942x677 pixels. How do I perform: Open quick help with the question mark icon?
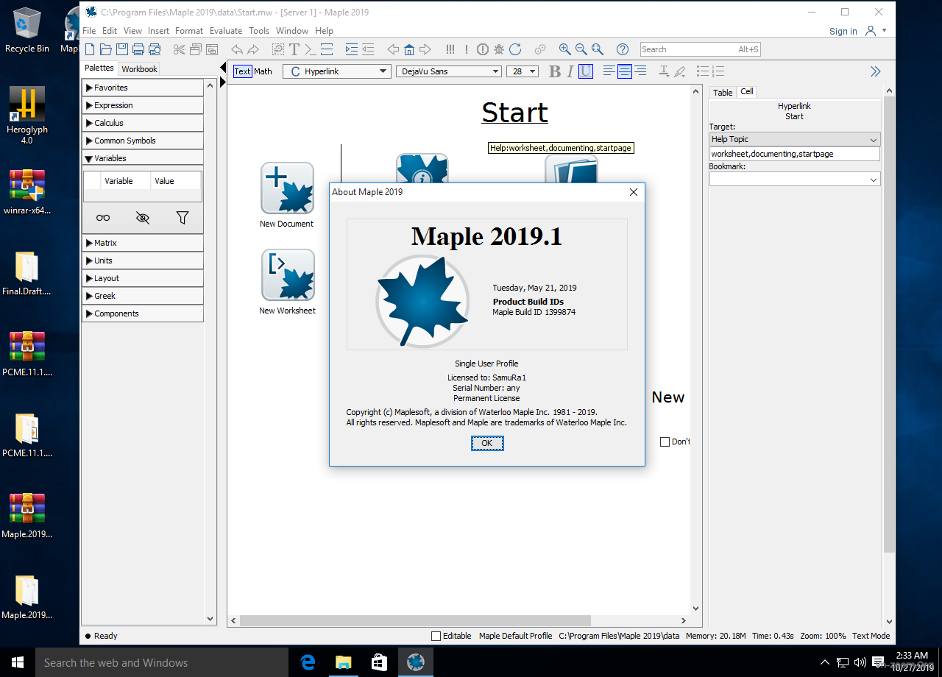click(x=623, y=49)
